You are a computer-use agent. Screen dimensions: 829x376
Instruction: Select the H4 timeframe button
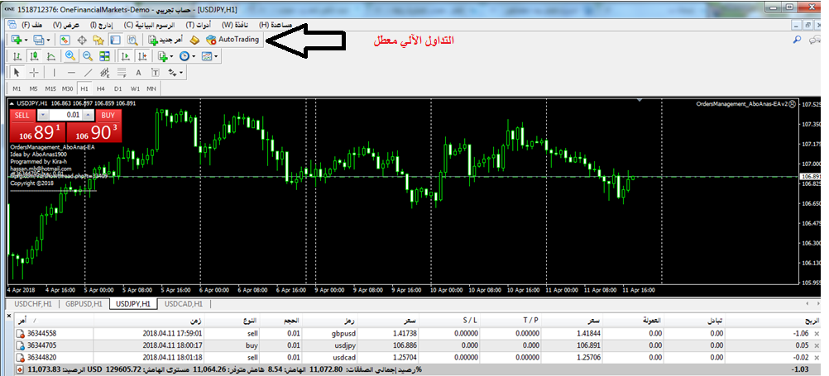pos(99,88)
